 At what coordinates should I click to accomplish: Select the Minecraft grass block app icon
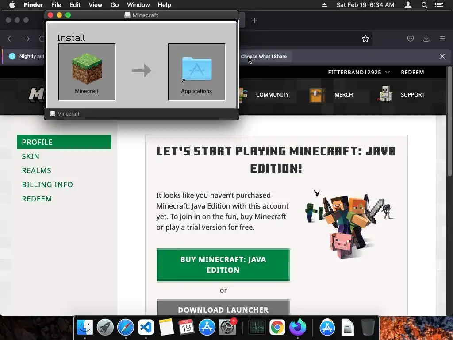tap(87, 69)
